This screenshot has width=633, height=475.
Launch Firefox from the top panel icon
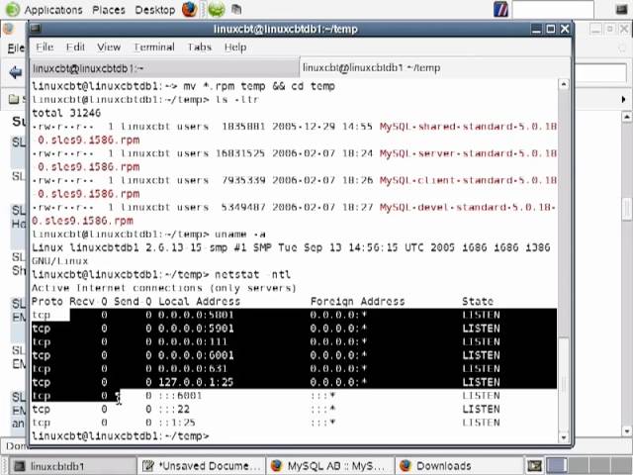click(x=189, y=9)
